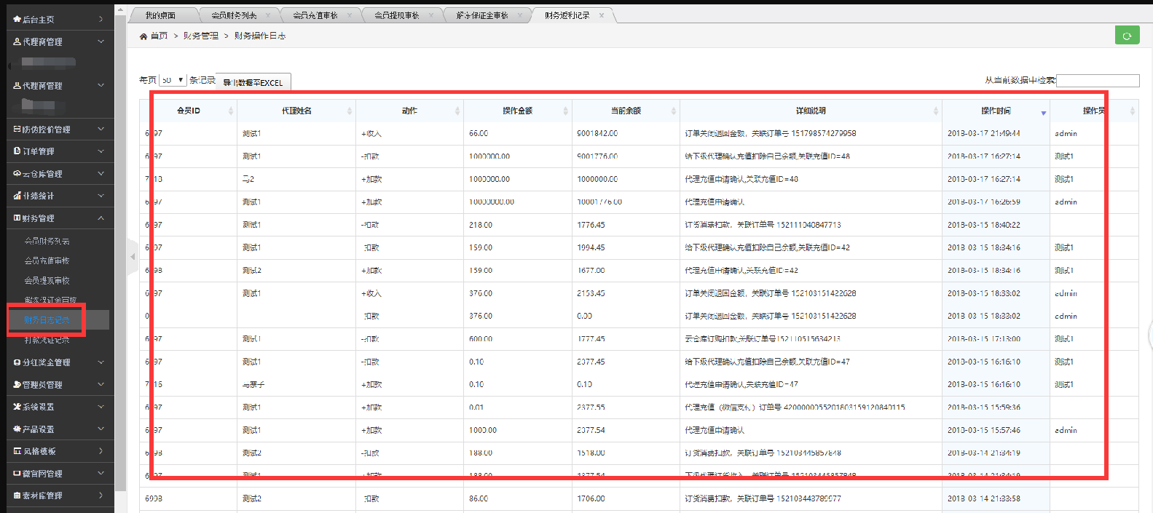The image size is (1153, 513).
Task: Select the 财务返利记录 tab
Action: pos(567,15)
